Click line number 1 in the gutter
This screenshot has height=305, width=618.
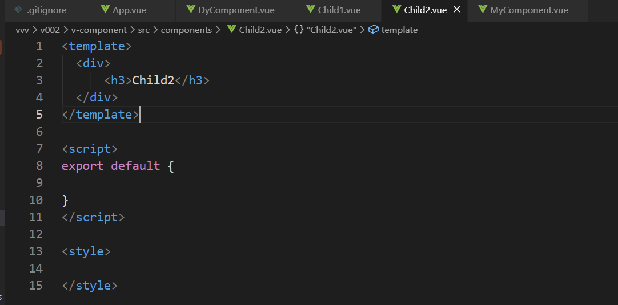[x=39, y=46]
